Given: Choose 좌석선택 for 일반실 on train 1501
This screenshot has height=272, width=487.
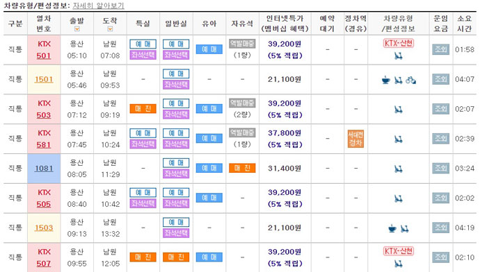Looking at the screenshot, I should pyautogui.click(x=176, y=85).
